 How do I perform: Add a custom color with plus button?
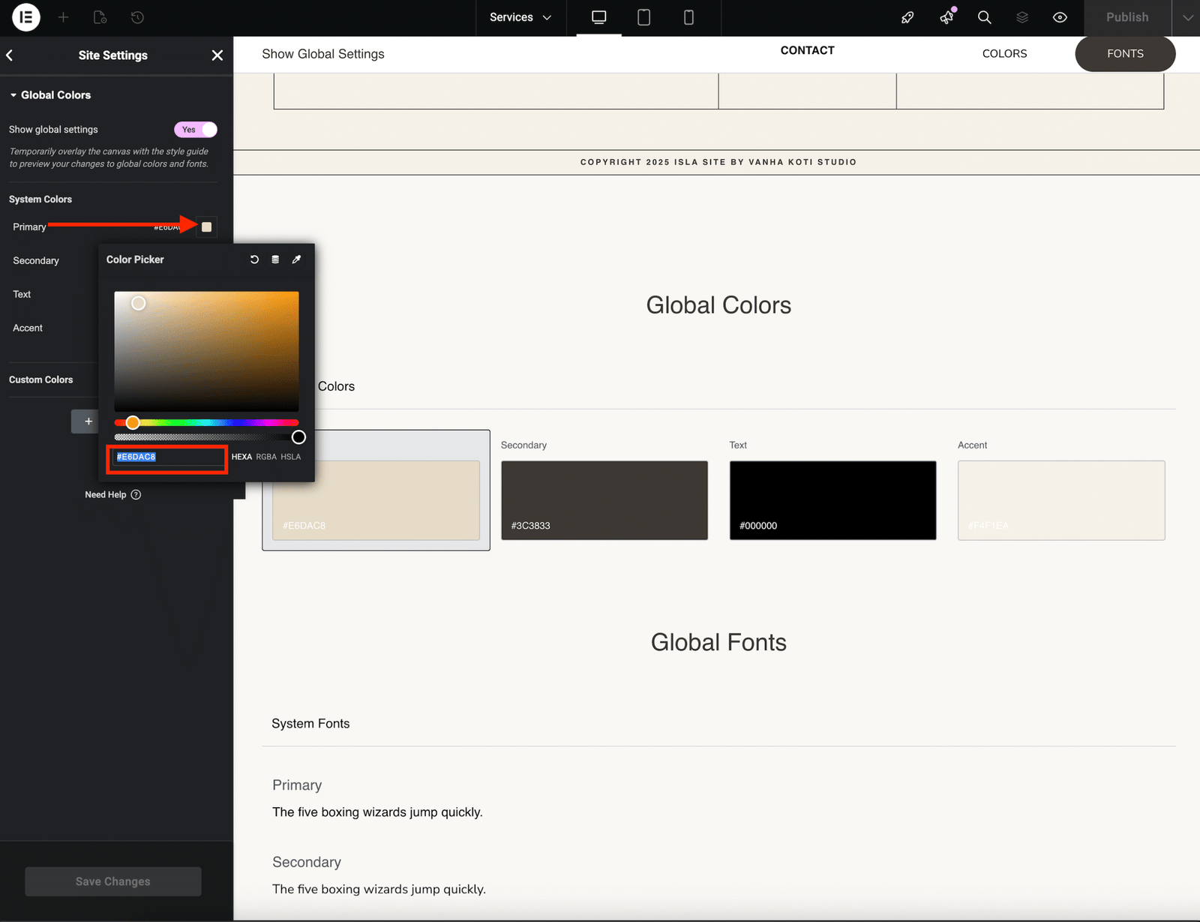click(88, 422)
